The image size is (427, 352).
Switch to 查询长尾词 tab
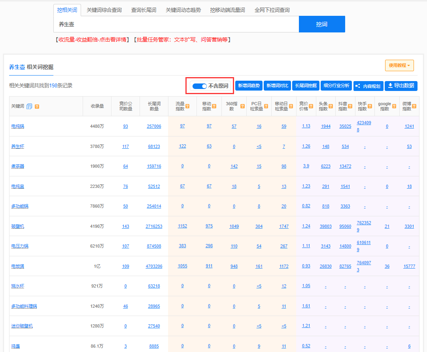tap(144, 10)
